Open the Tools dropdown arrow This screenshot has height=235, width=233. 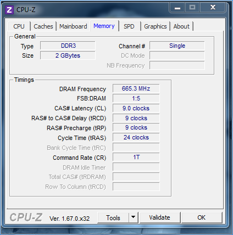134,217
